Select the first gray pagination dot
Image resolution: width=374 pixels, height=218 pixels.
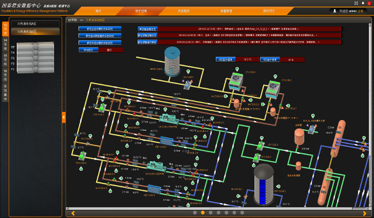click(195, 212)
